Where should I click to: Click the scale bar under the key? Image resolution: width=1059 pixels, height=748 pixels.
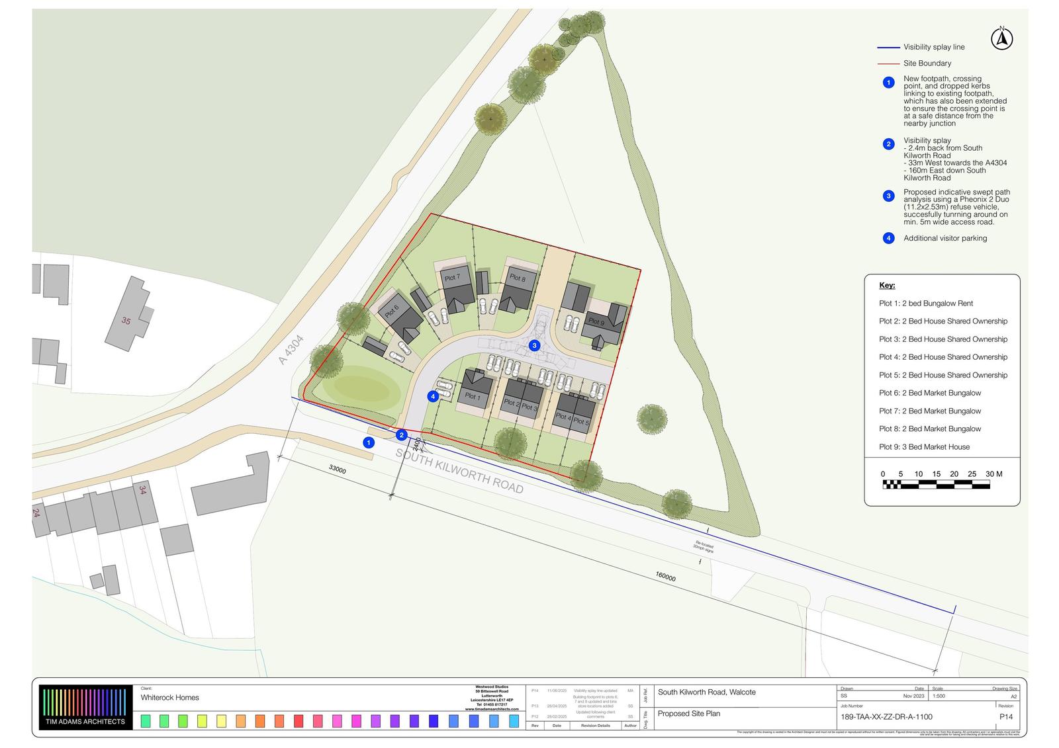(x=936, y=485)
